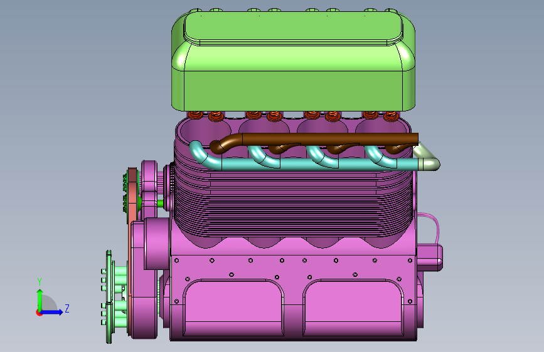
Task: Select the rightmost orange valve spring
Action: click(x=392, y=116)
